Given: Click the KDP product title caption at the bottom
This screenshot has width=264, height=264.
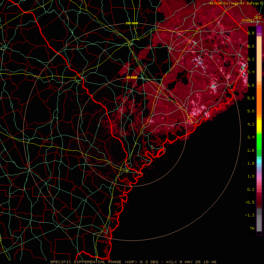Looking at the screenshot, I should click(133, 262).
